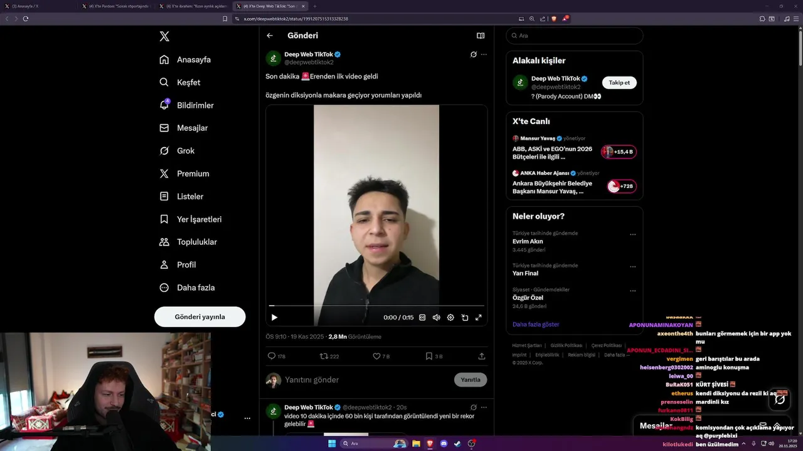Open browser extensions puzzle icon
Image resolution: width=803 pixels, height=451 pixels.
[762, 19]
